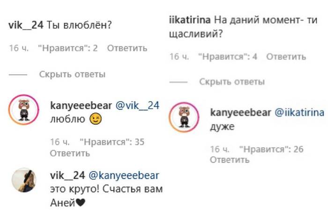328x222 pixels.
Task: Click the winking emoji in люблю reply
Action: [x=96, y=119]
